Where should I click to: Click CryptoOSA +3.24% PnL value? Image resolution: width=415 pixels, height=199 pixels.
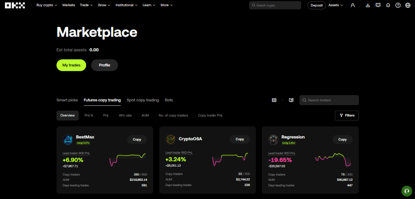pyautogui.click(x=175, y=159)
